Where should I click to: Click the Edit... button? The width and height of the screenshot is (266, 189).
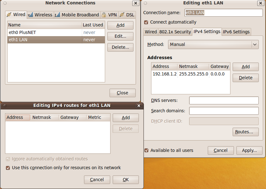point(120,36)
